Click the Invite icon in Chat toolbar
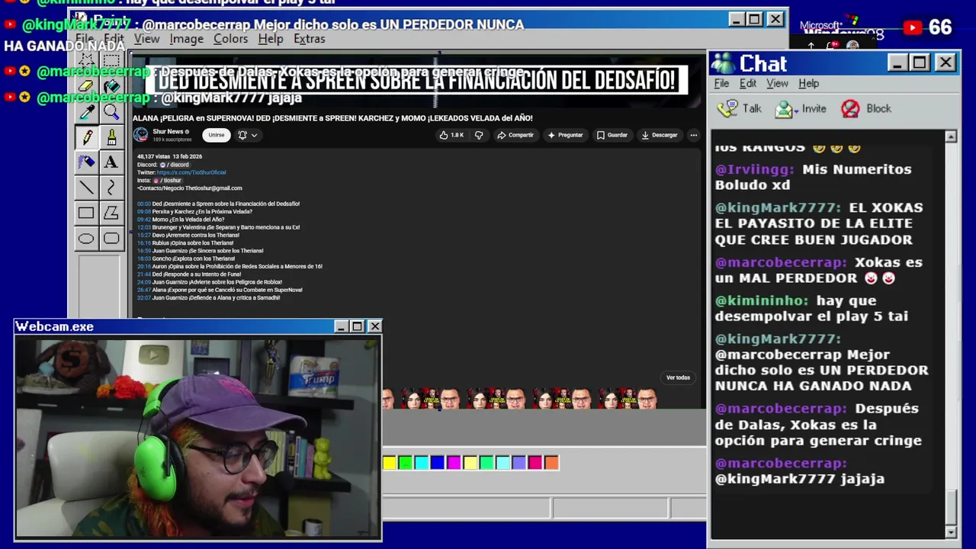The width and height of the screenshot is (976, 549). tap(785, 109)
